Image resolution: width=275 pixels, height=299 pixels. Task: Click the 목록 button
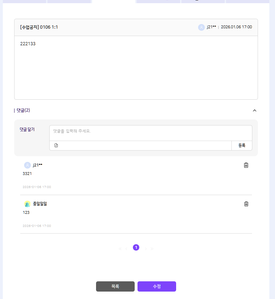(x=115, y=286)
